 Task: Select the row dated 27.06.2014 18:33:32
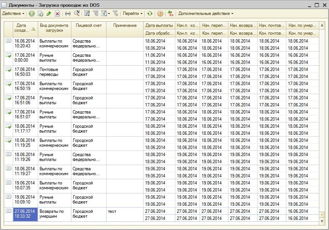pos(25,214)
